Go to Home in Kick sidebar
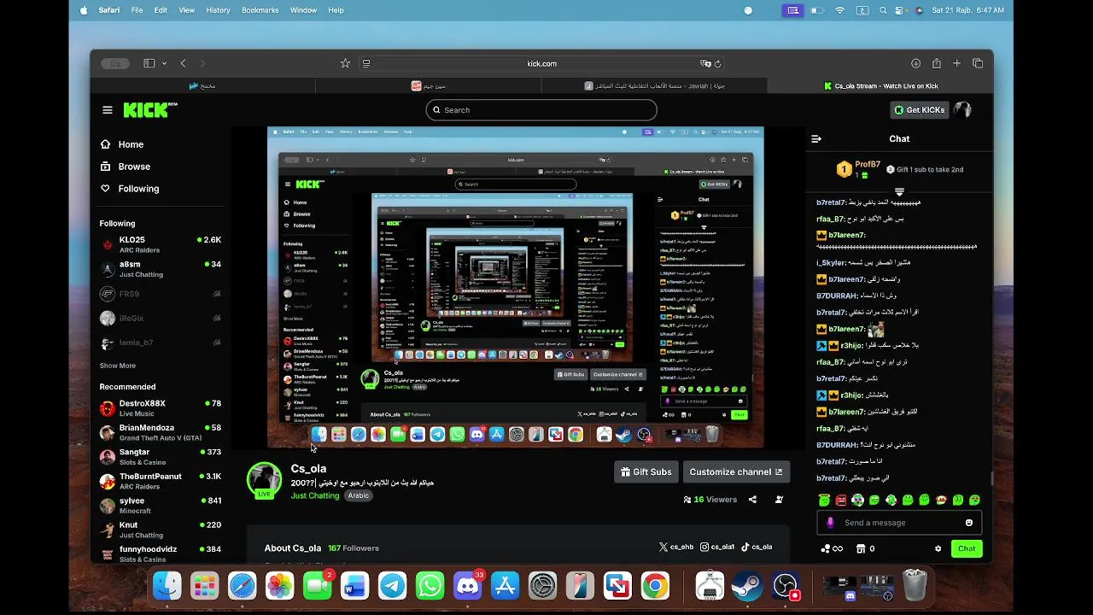This screenshot has height=615, width=1093. (122, 144)
